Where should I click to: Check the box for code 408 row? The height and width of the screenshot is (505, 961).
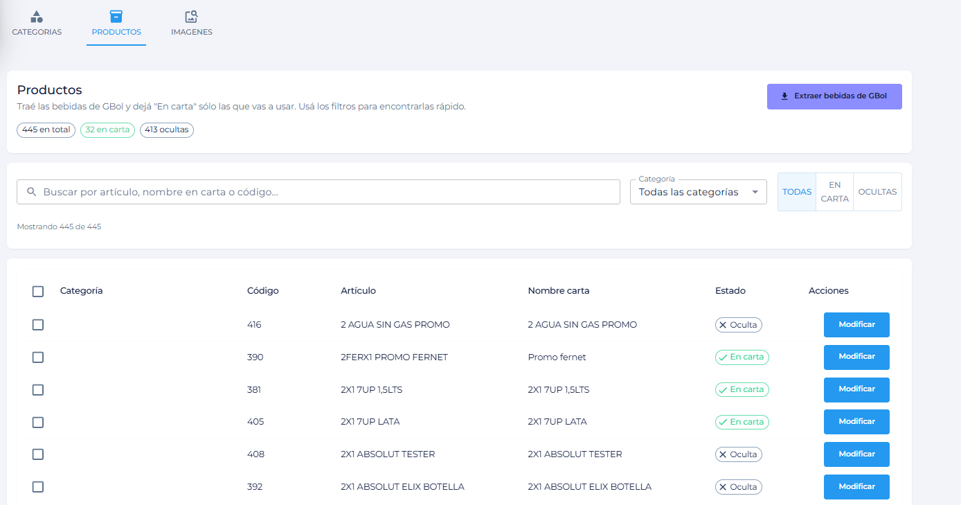(38, 454)
